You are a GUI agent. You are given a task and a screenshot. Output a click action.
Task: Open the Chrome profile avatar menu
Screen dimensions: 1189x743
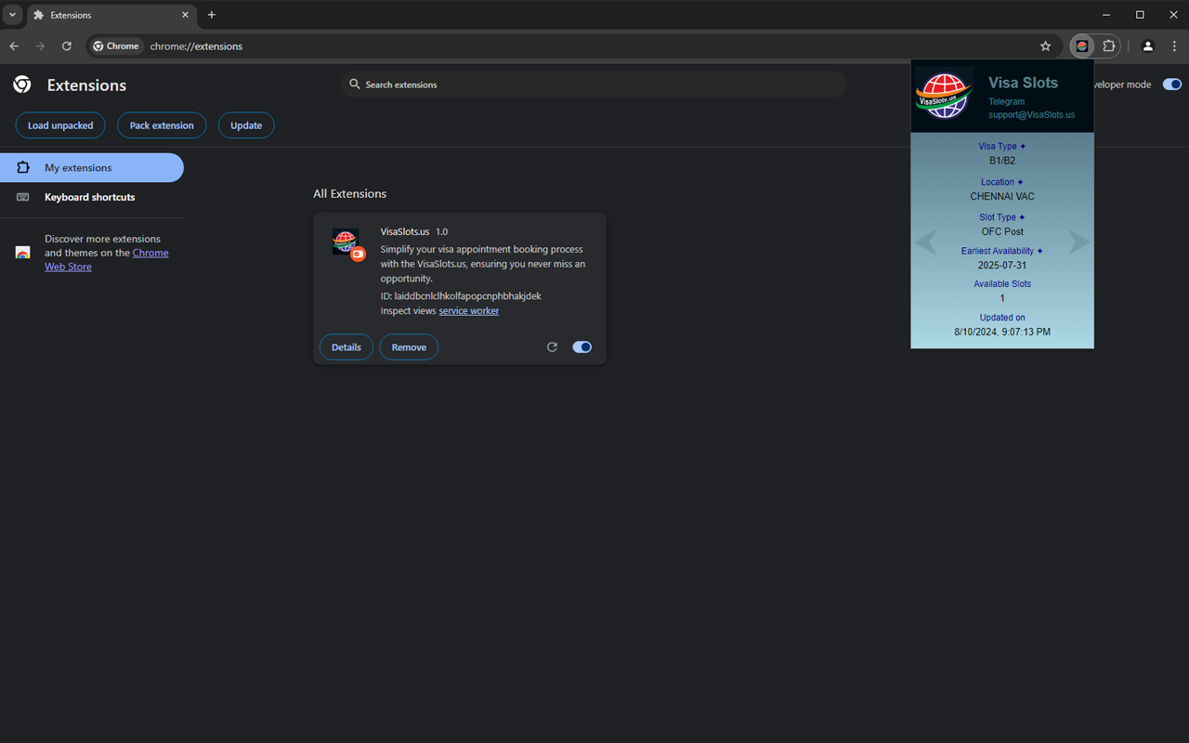[x=1148, y=46]
